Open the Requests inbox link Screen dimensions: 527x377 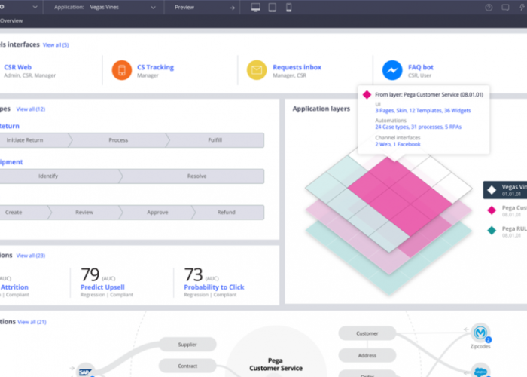[x=297, y=67]
